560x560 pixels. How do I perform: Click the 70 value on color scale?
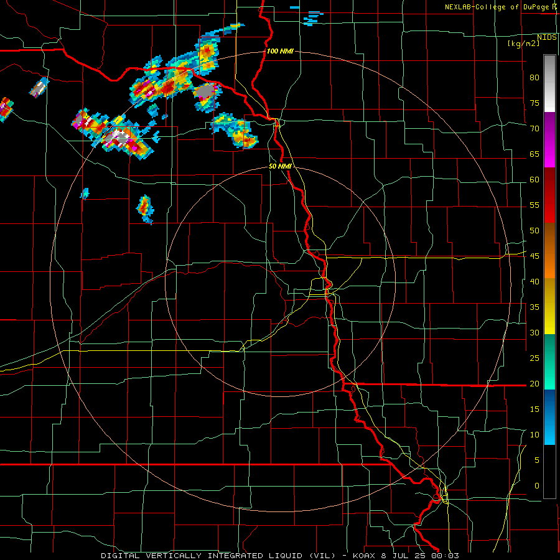534,129
